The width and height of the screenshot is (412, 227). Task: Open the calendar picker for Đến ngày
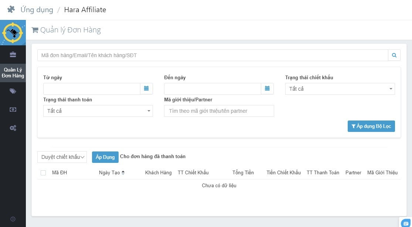tap(267, 88)
